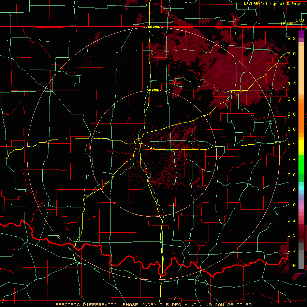Click the 100 NMI range ring label
Viewport: 307px width, 307px height.
pos(153,27)
